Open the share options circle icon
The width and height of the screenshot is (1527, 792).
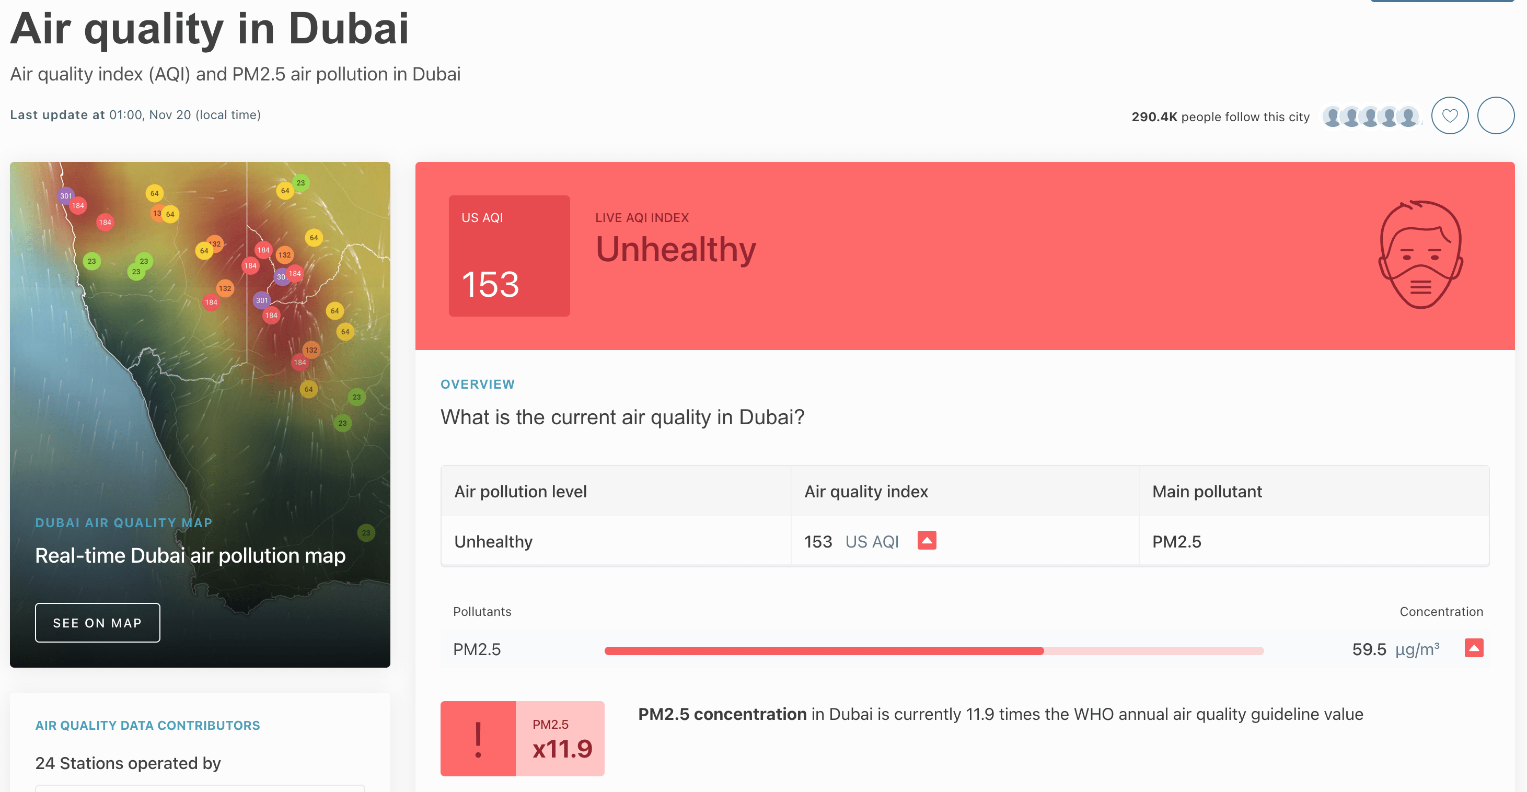(x=1496, y=115)
